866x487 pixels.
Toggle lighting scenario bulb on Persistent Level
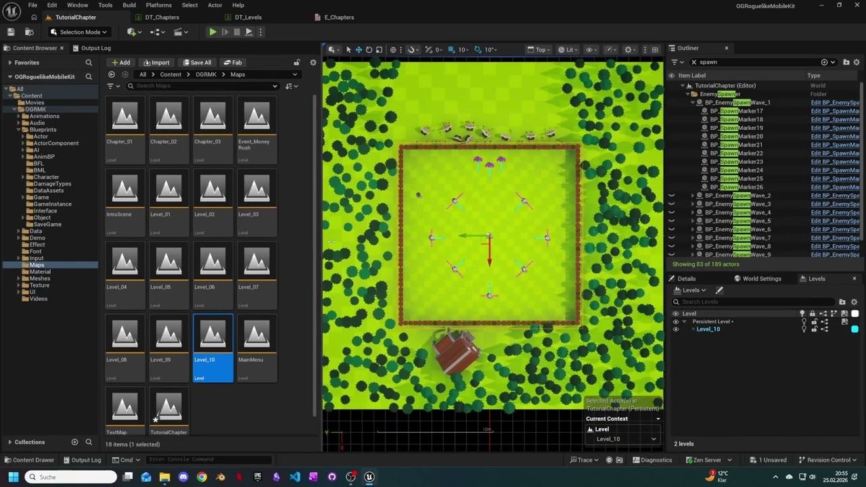click(x=803, y=321)
